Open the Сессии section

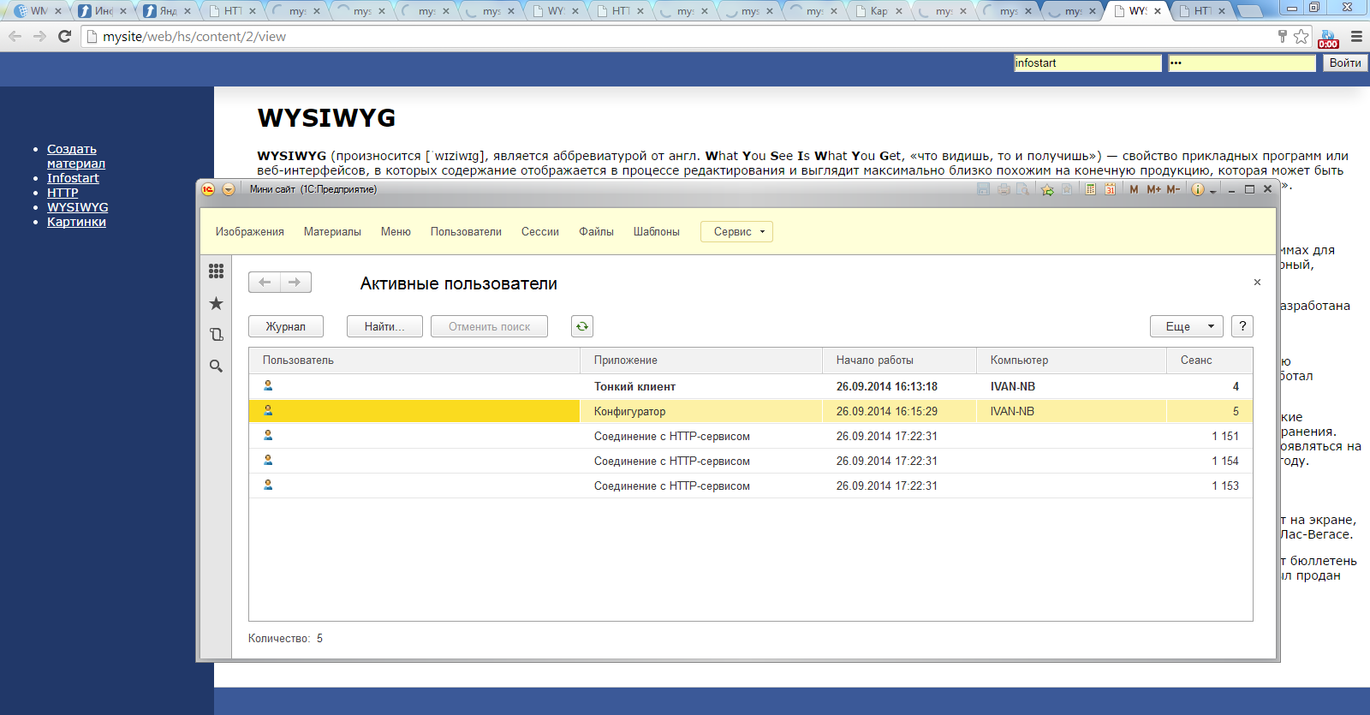coord(540,231)
